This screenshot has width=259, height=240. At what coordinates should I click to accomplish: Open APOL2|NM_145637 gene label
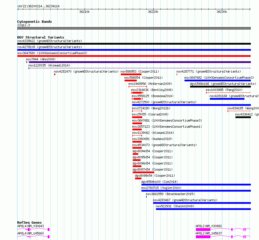point(209,233)
